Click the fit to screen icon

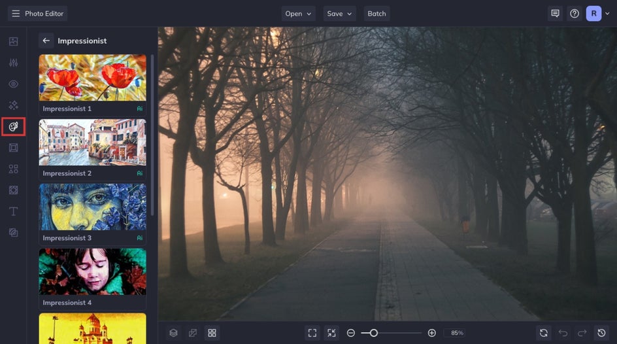312,333
